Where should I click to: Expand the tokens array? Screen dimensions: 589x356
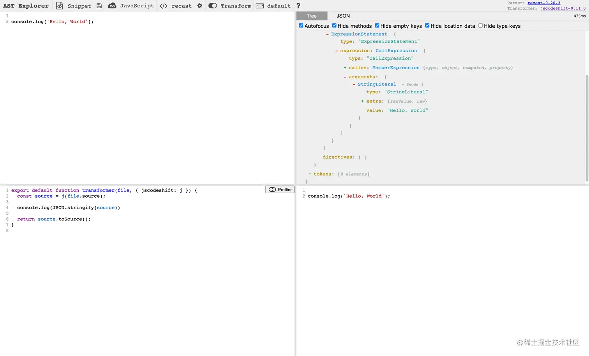[x=310, y=174]
